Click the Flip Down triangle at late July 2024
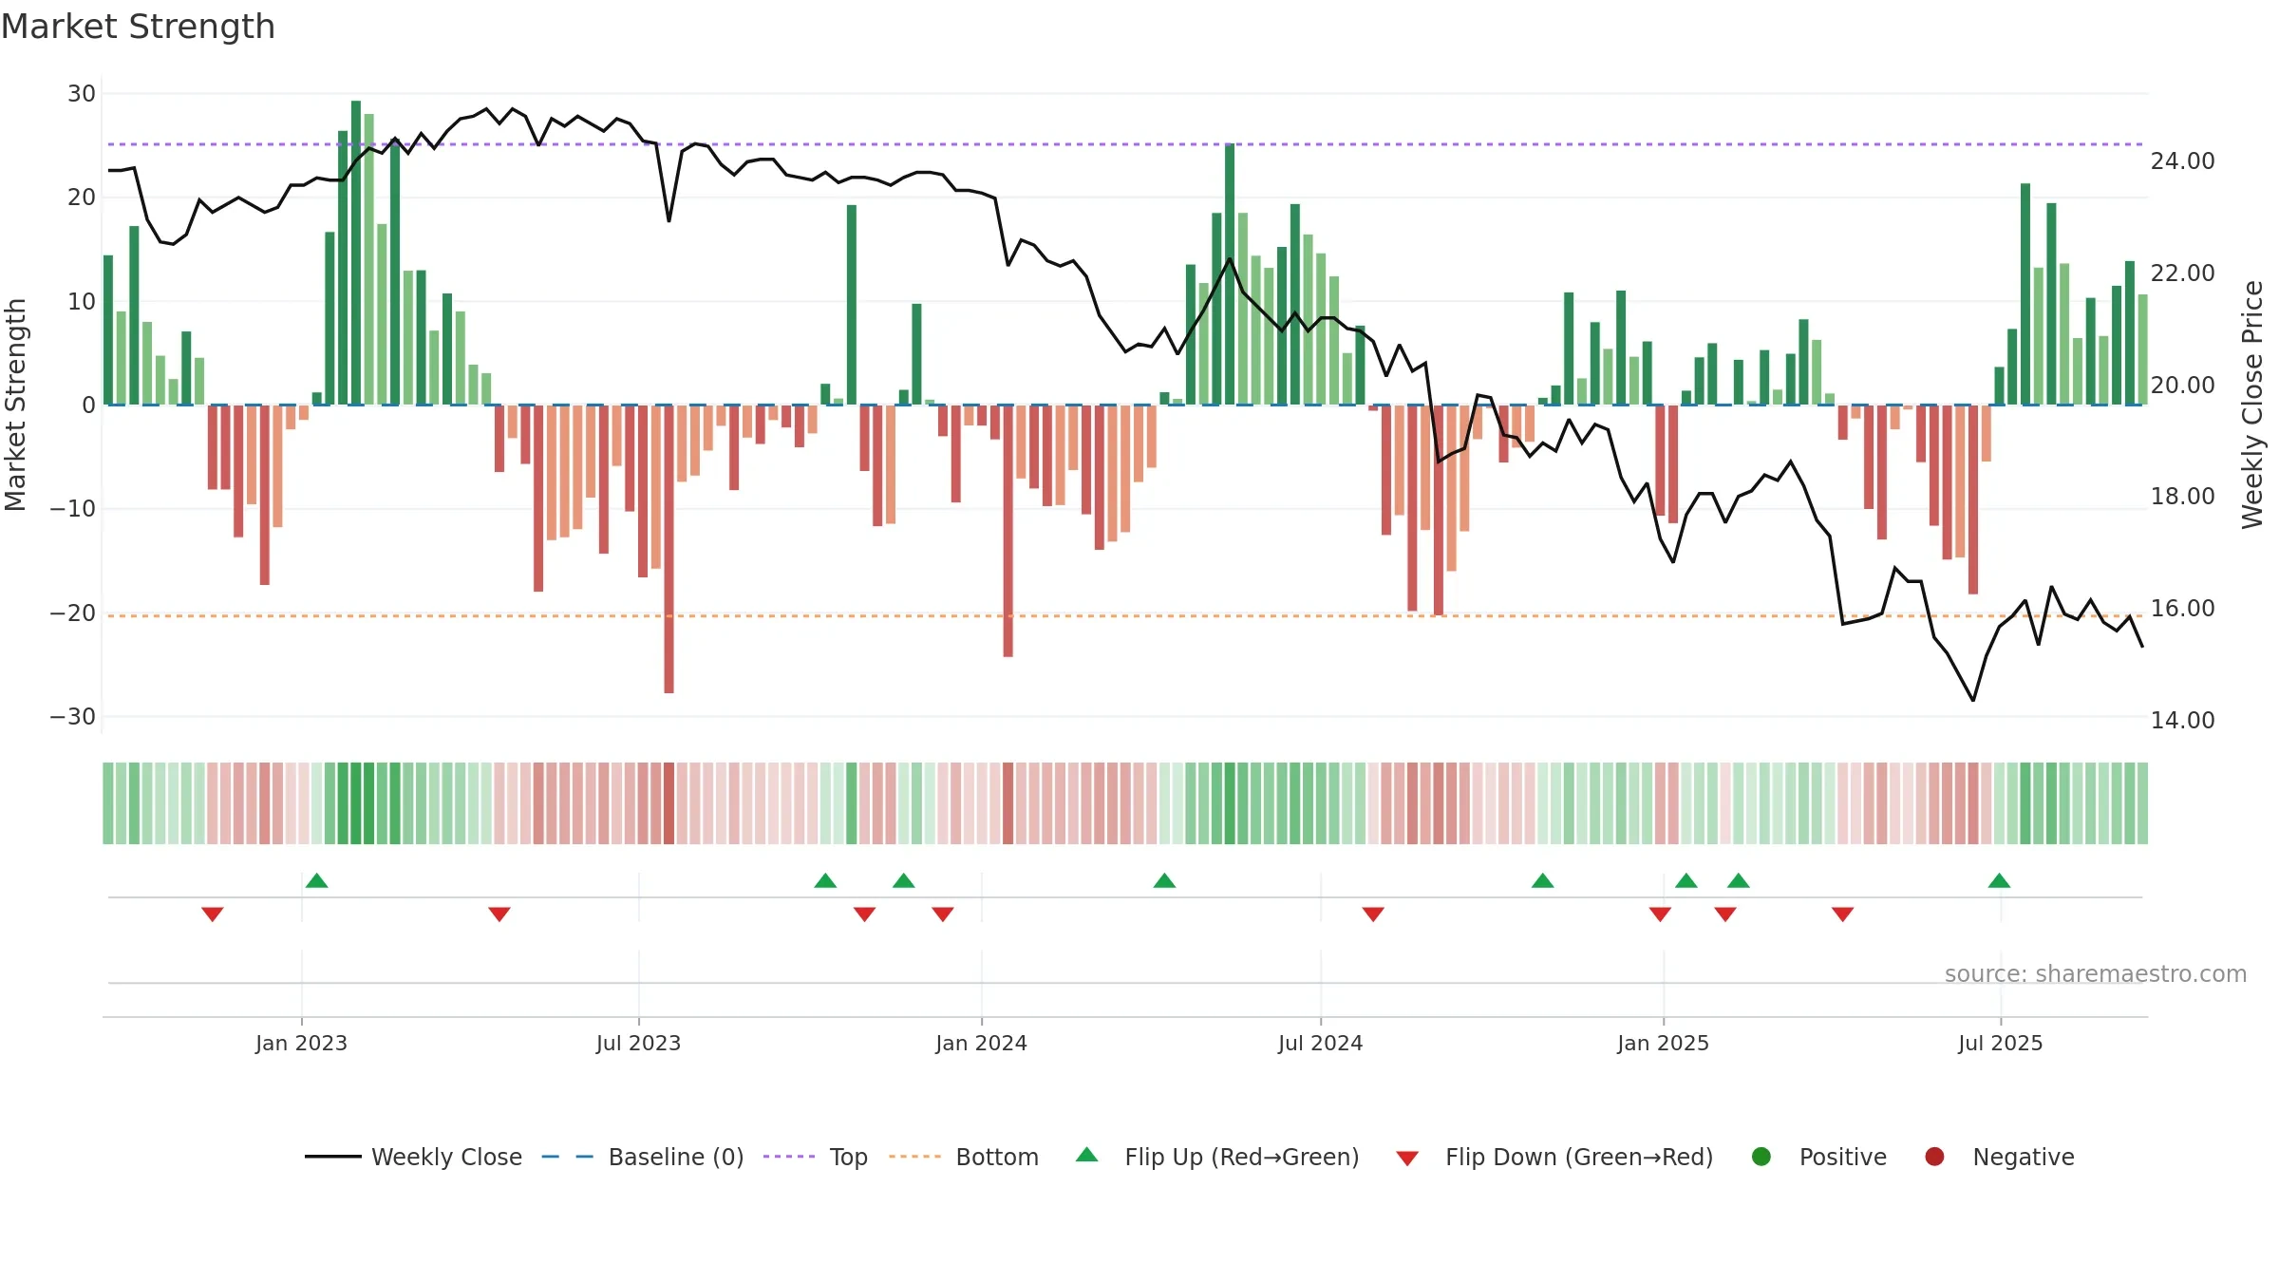2279x1282 pixels. [x=1373, y=914]
